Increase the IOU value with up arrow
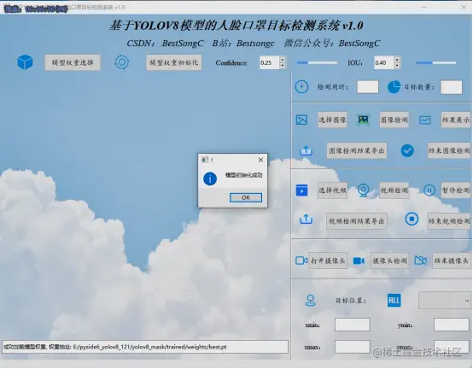This screenshot has height=369, width=473. coord(397,60)
